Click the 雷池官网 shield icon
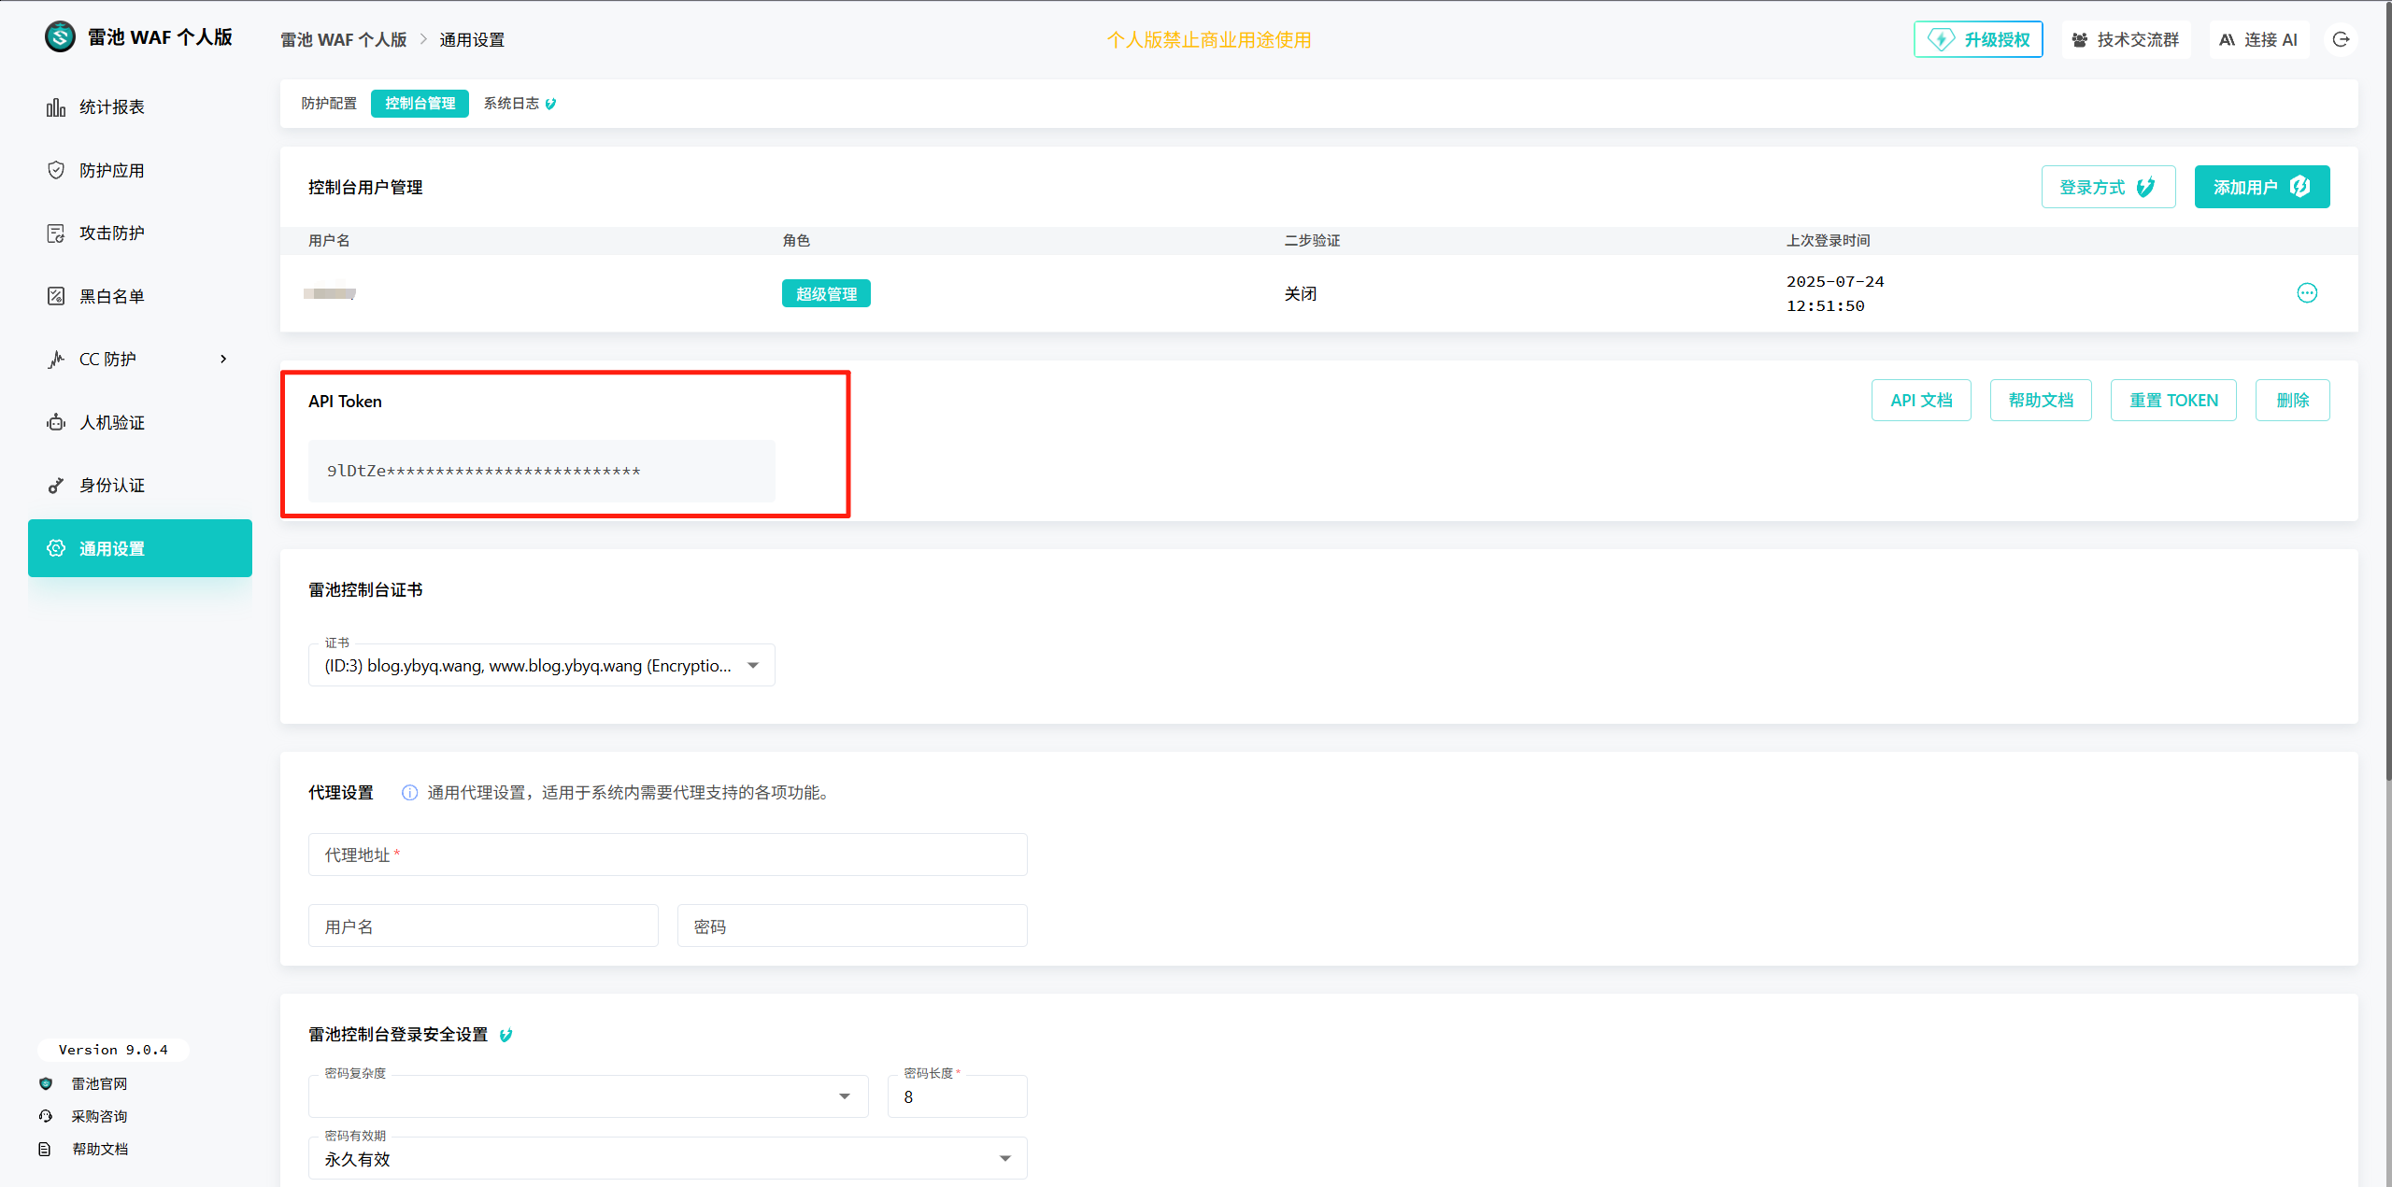This screenshot has height=1187, width=2392. click(x=46, y=1083)
